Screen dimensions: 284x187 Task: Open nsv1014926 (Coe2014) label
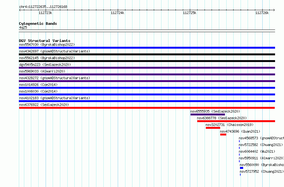(38, 85)
